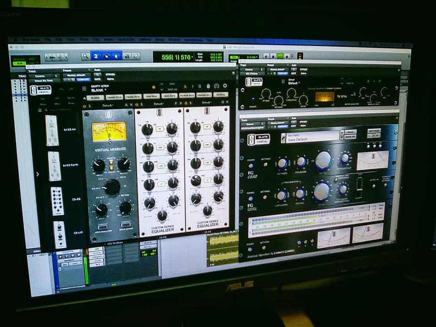The width and height of the screenshot is (436, 327).
Task: Open the hamburger menu beside Empty Strip
Action: (84, 89)
